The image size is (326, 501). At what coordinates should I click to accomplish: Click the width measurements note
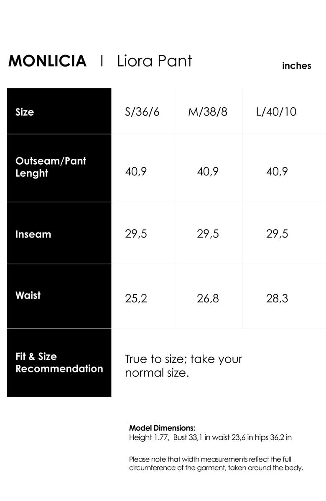(x=216, y=463)
